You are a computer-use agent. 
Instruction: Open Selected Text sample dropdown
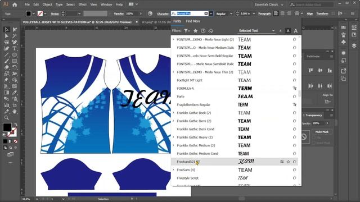(256, 30)
